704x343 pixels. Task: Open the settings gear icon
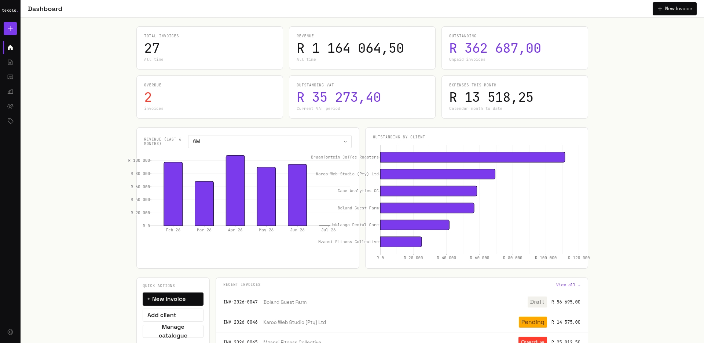(10, 332)
